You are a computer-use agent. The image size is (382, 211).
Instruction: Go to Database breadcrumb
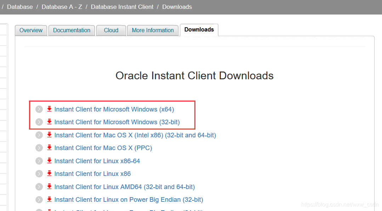click(x=20, y=7)
